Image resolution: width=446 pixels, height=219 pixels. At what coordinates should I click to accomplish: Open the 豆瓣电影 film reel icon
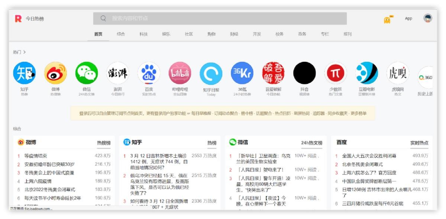point(366,73)
